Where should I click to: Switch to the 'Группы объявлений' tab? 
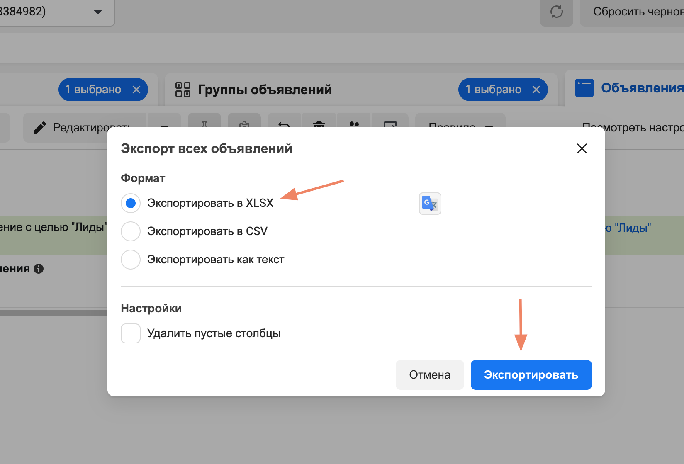coord(265,90)
